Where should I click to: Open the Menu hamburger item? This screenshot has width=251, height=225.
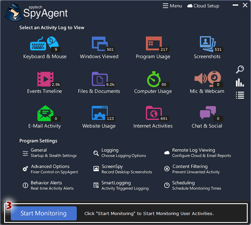[x=172, y=6]
